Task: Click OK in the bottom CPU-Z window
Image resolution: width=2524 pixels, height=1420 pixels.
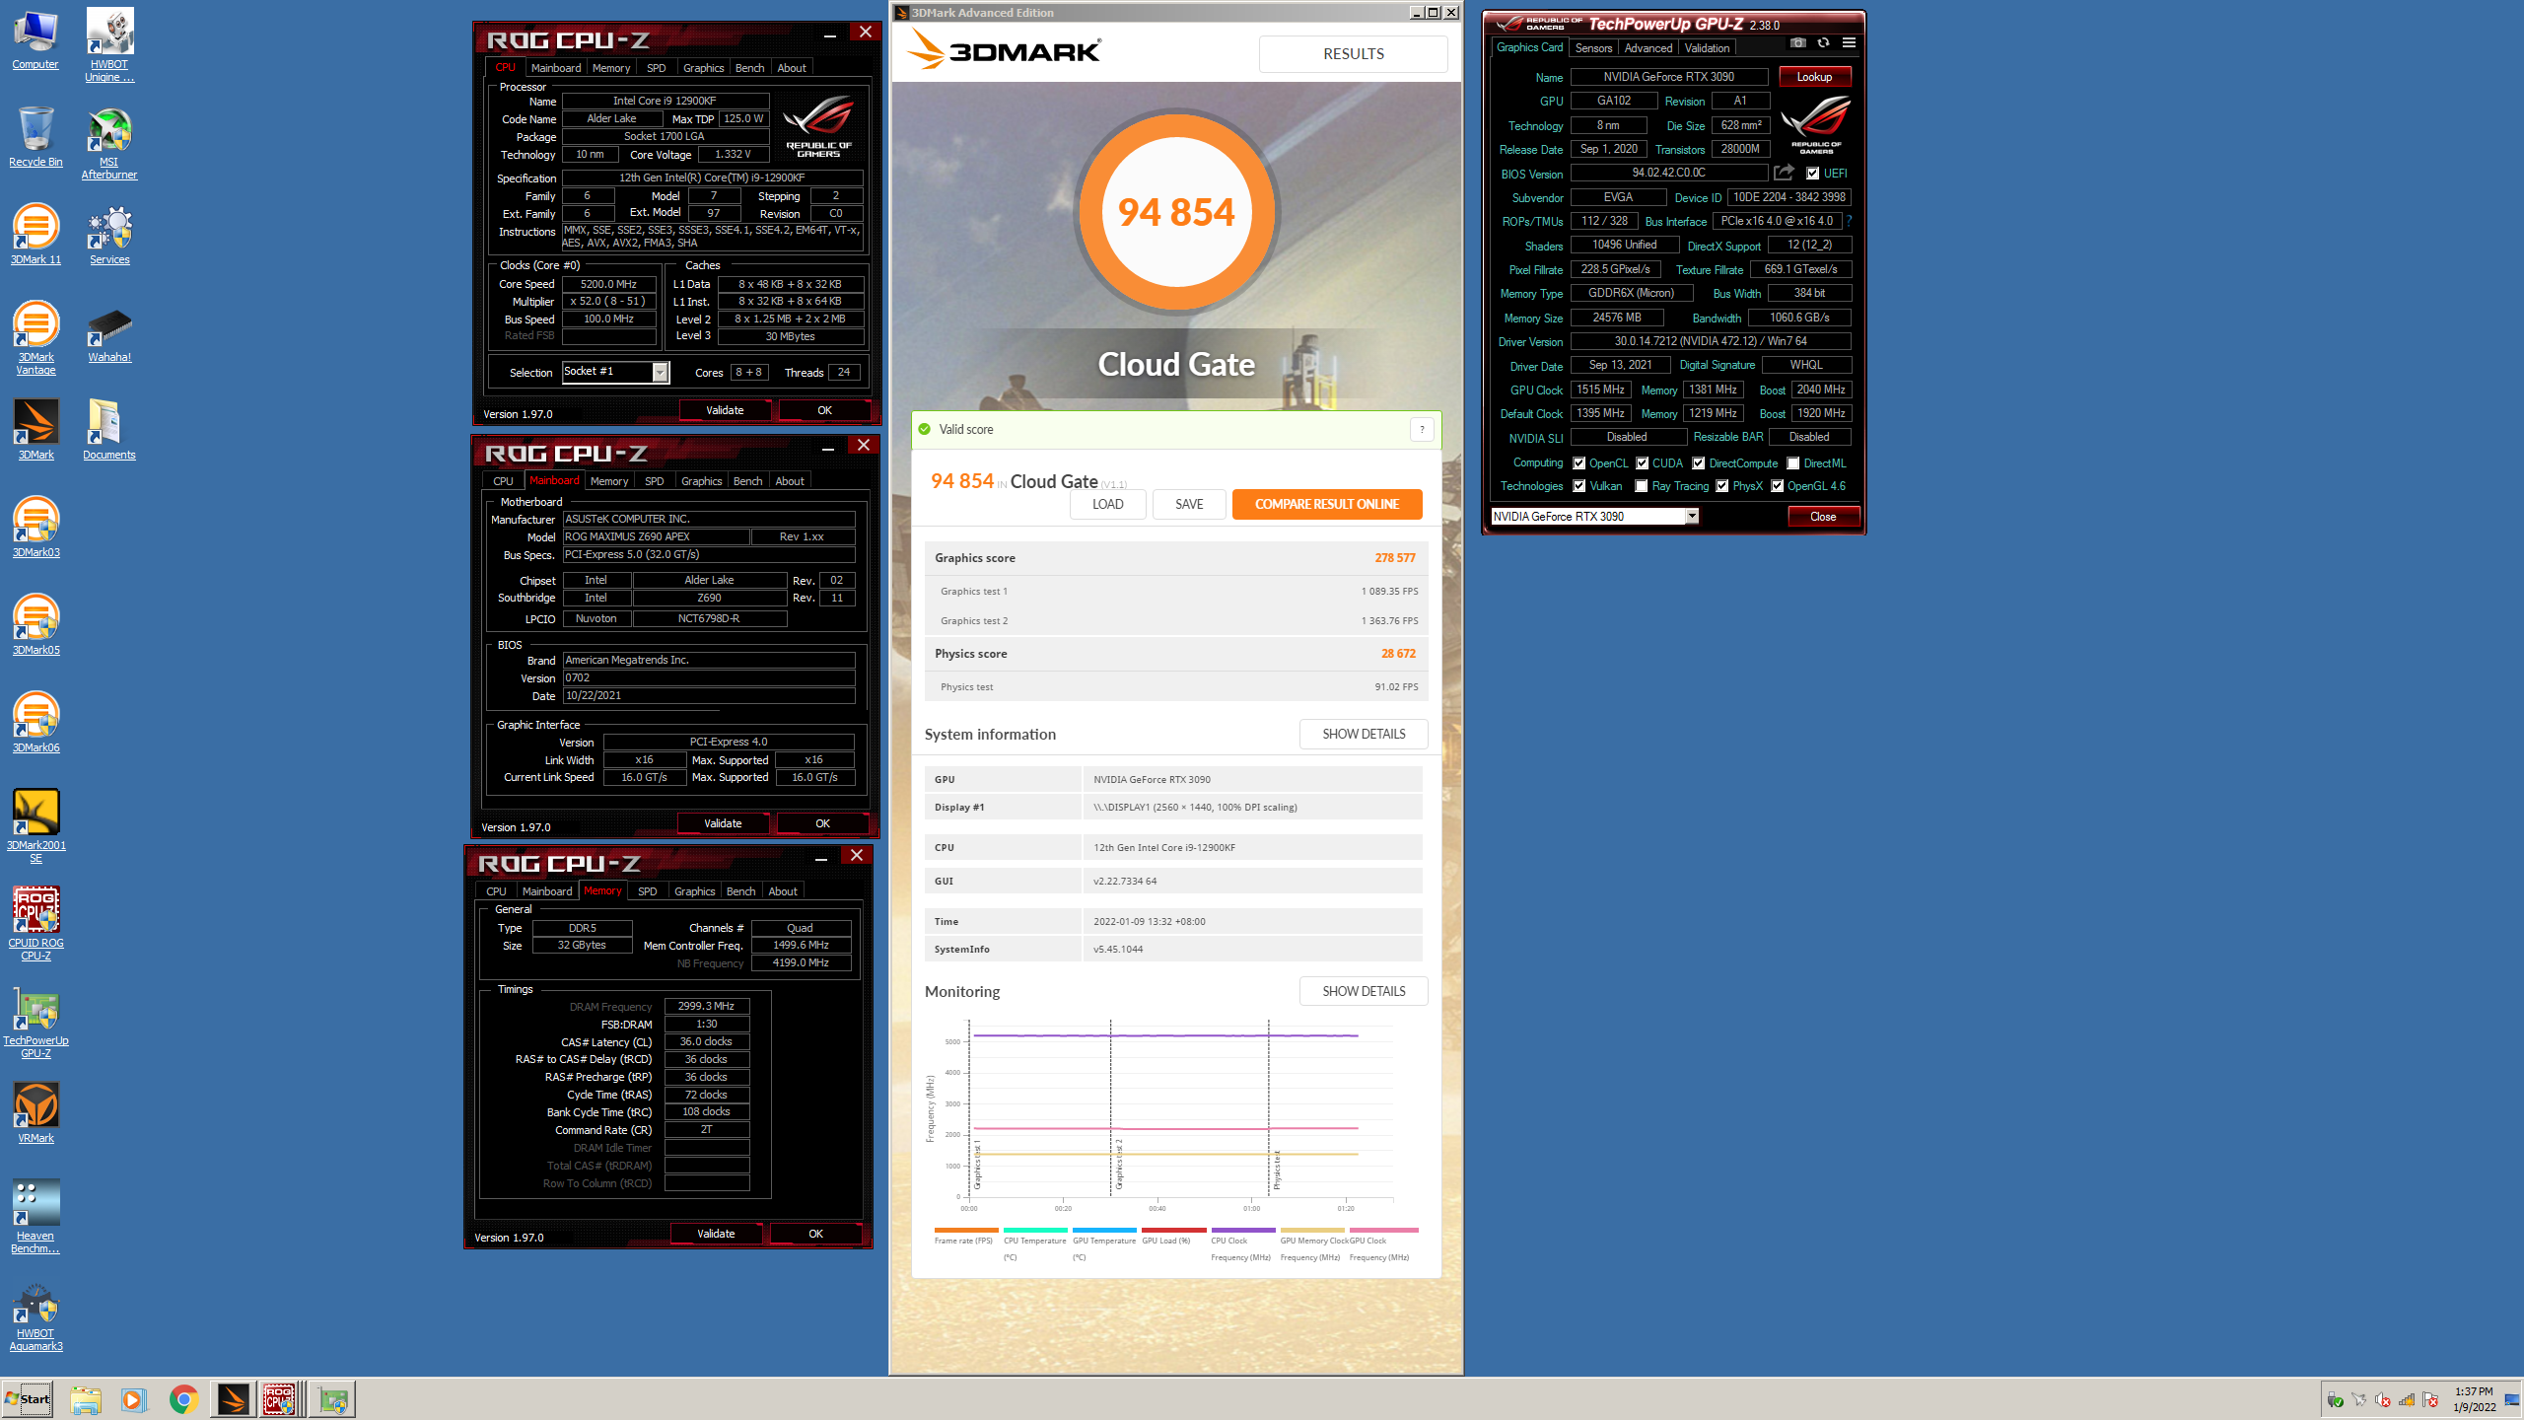Action: pyautogui.click(x=815, y=1234)
